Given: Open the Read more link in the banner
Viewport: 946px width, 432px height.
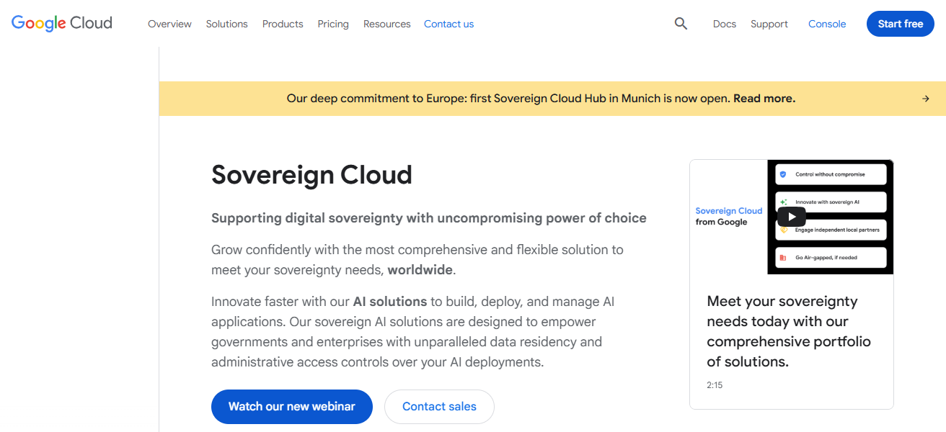Looking at the screenshot, I should tap(763, 98).
